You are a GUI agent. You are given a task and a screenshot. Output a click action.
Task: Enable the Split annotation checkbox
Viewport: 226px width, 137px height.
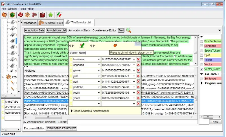click(x=202, y=55)
